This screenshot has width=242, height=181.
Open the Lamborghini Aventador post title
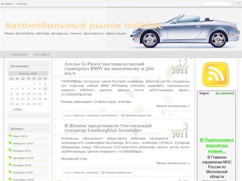click(108, 128)
